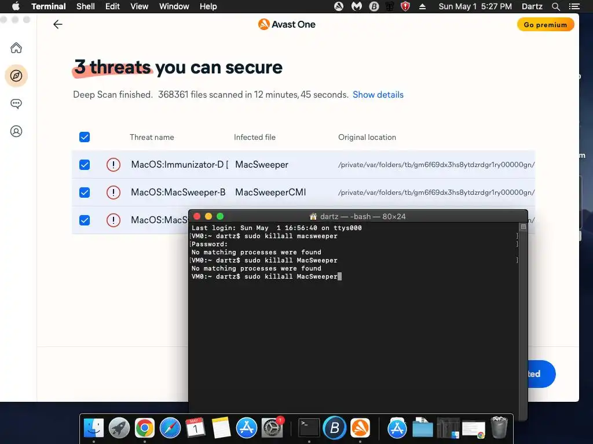This screenshot has height=444, width=593.
Task: Click first 'No matching processes were found' line
Action: (x=256, y=252)
